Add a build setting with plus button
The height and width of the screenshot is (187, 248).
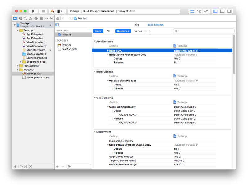point(149,31)
